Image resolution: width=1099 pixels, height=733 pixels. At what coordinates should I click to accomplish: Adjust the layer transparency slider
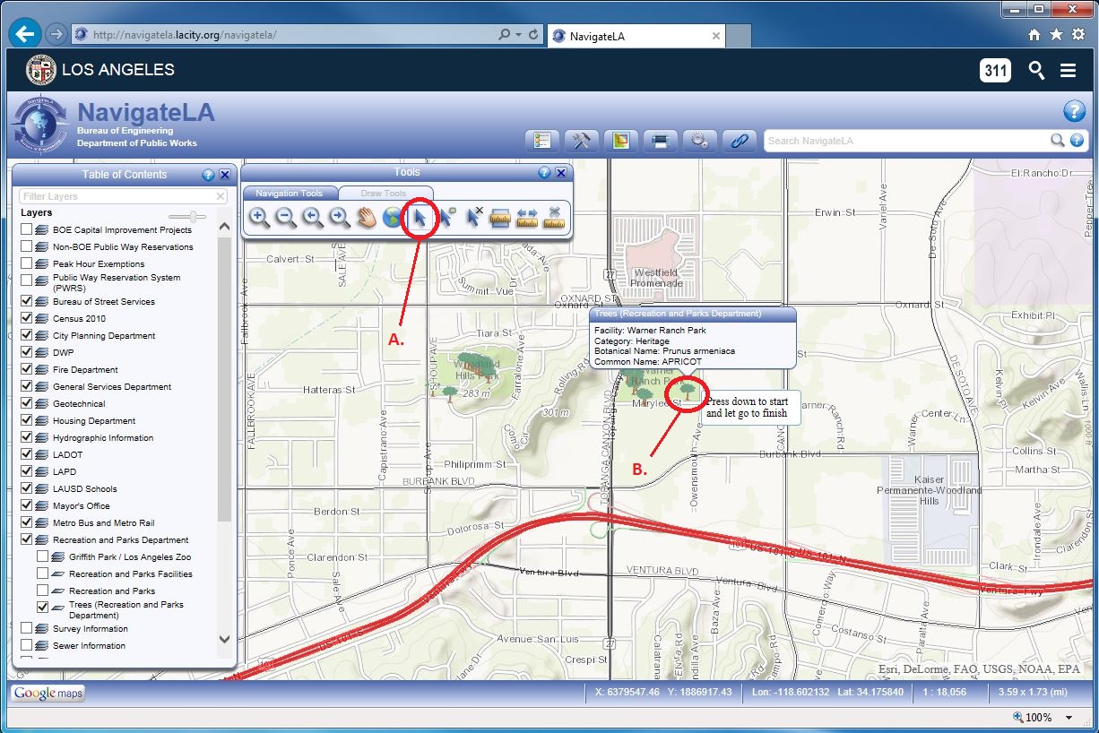click(195, 216)
